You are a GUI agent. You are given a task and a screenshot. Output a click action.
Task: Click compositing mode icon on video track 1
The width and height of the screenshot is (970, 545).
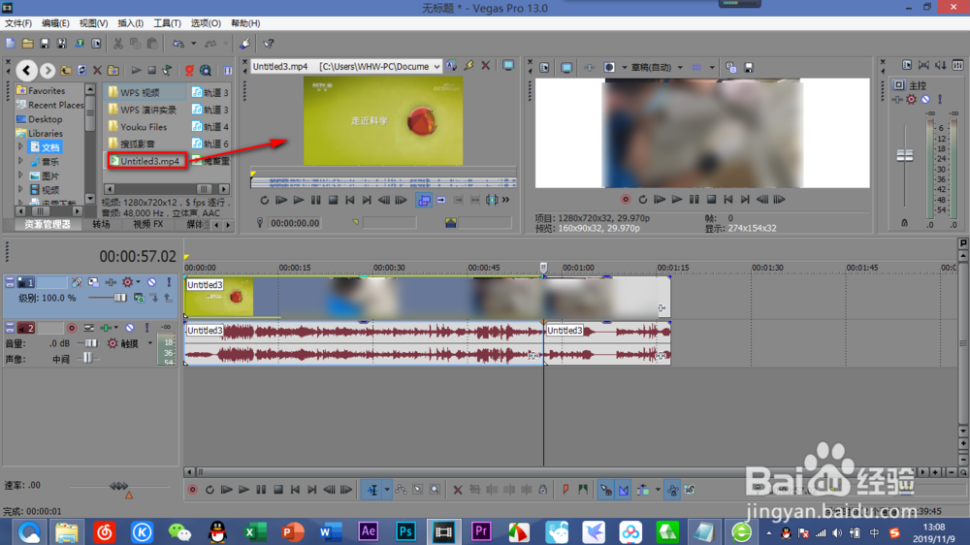point(139,298)
